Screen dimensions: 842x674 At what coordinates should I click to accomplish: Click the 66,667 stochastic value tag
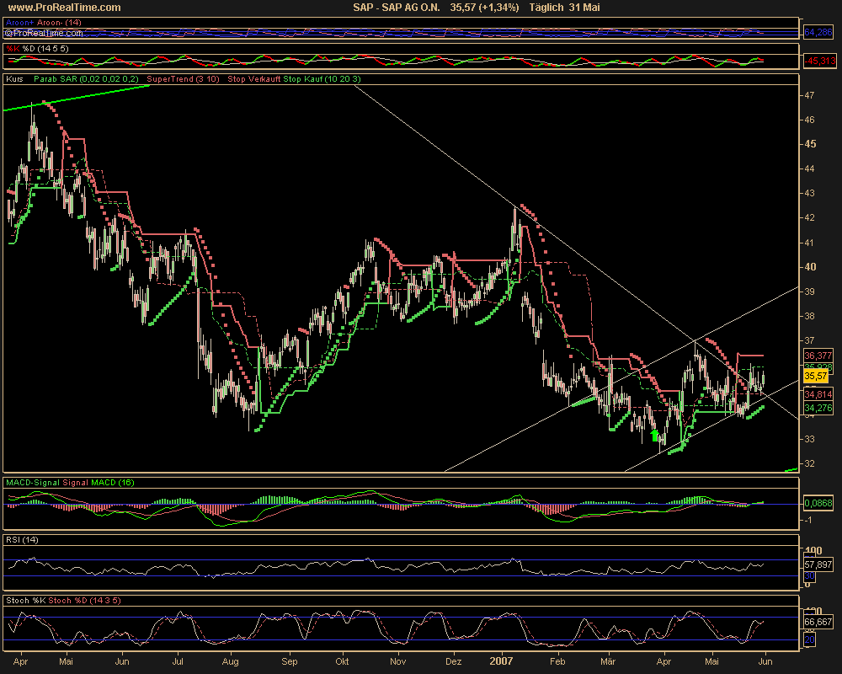click(818, 622)
